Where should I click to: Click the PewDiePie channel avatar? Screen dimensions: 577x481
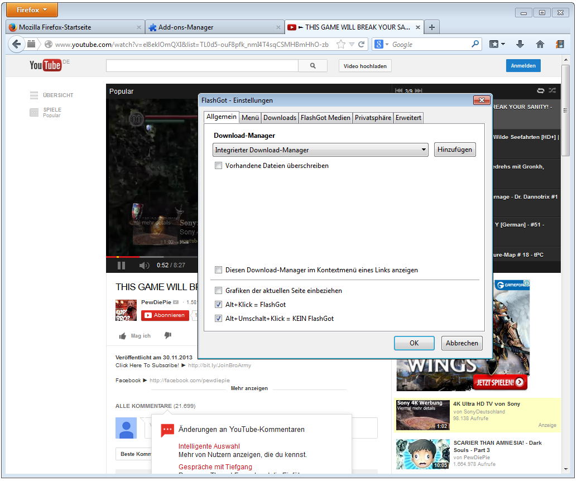pyautogui.click(x=126, y=310)
